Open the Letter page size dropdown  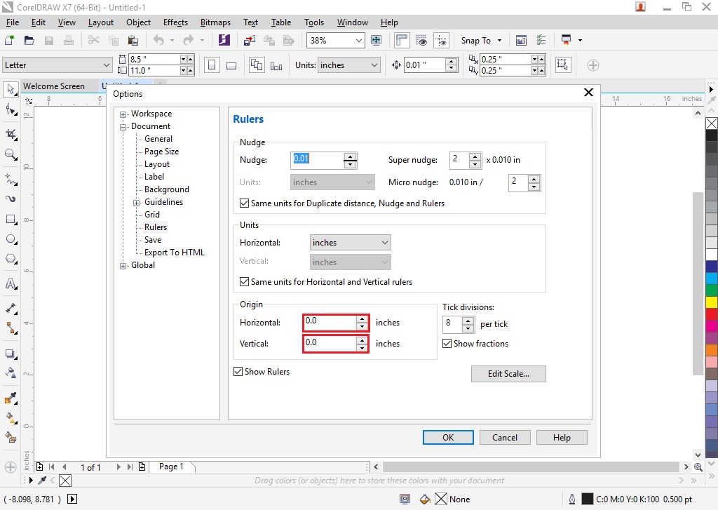pyautogui.click(x=57, y=65)
